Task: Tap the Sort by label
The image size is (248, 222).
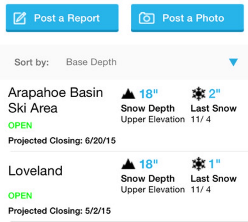Action: pos(32,62)
